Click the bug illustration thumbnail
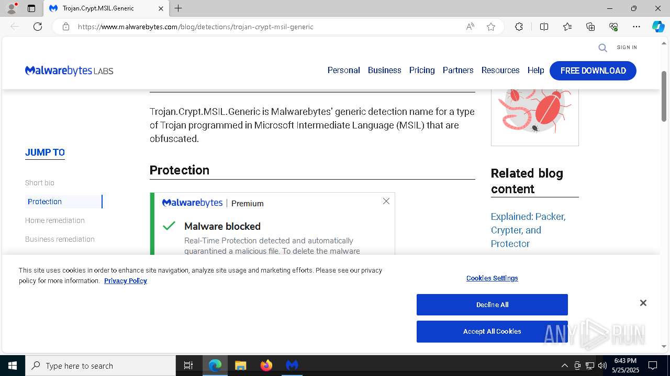This screenshot has width=670, height=376. (535, 118)
